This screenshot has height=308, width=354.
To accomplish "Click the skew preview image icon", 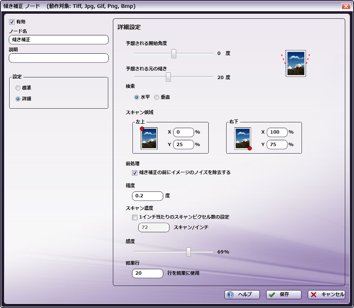I will point(296,63).
